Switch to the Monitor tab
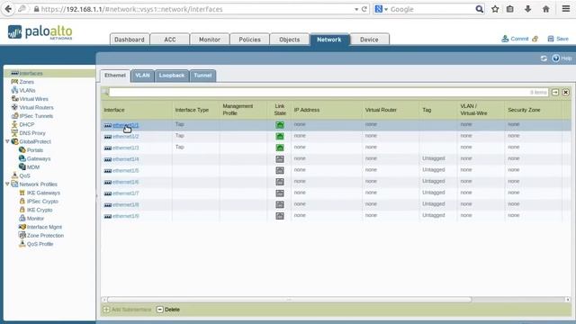 click(210, 40)
